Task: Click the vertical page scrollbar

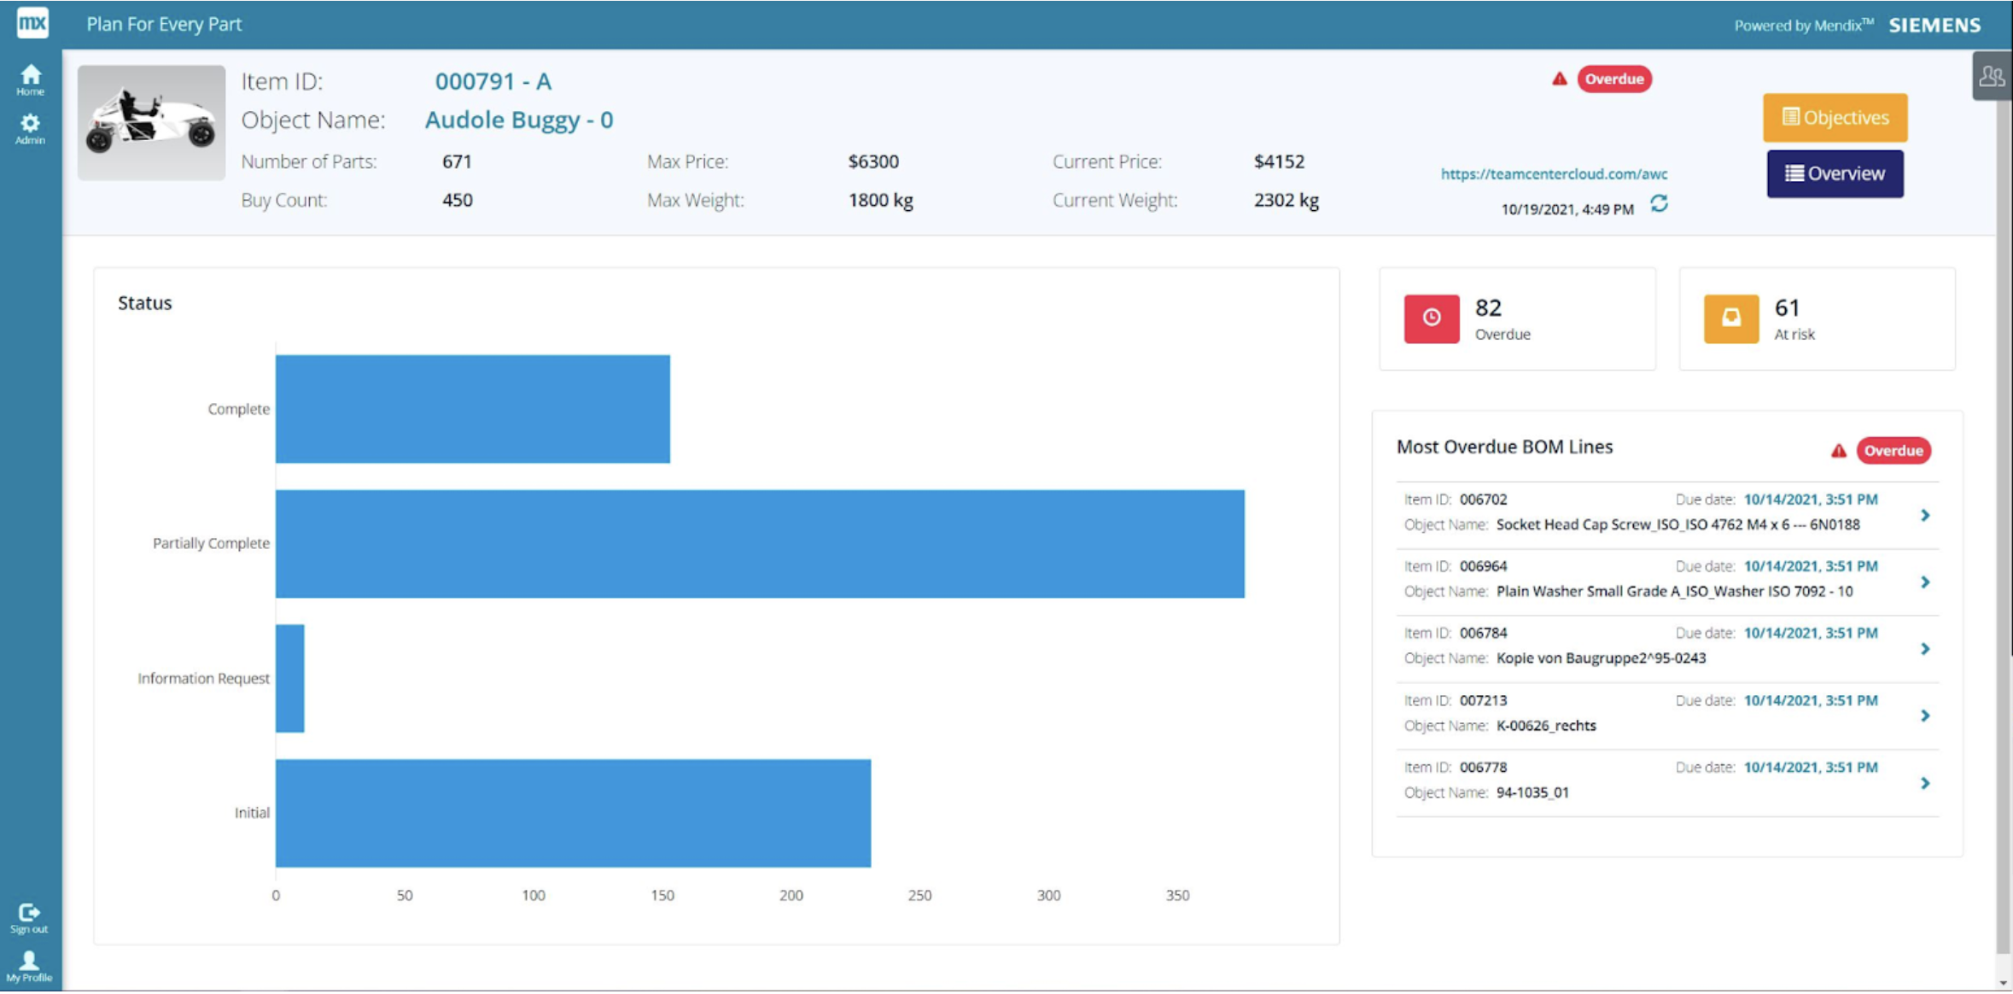Action: [2003, 512]
